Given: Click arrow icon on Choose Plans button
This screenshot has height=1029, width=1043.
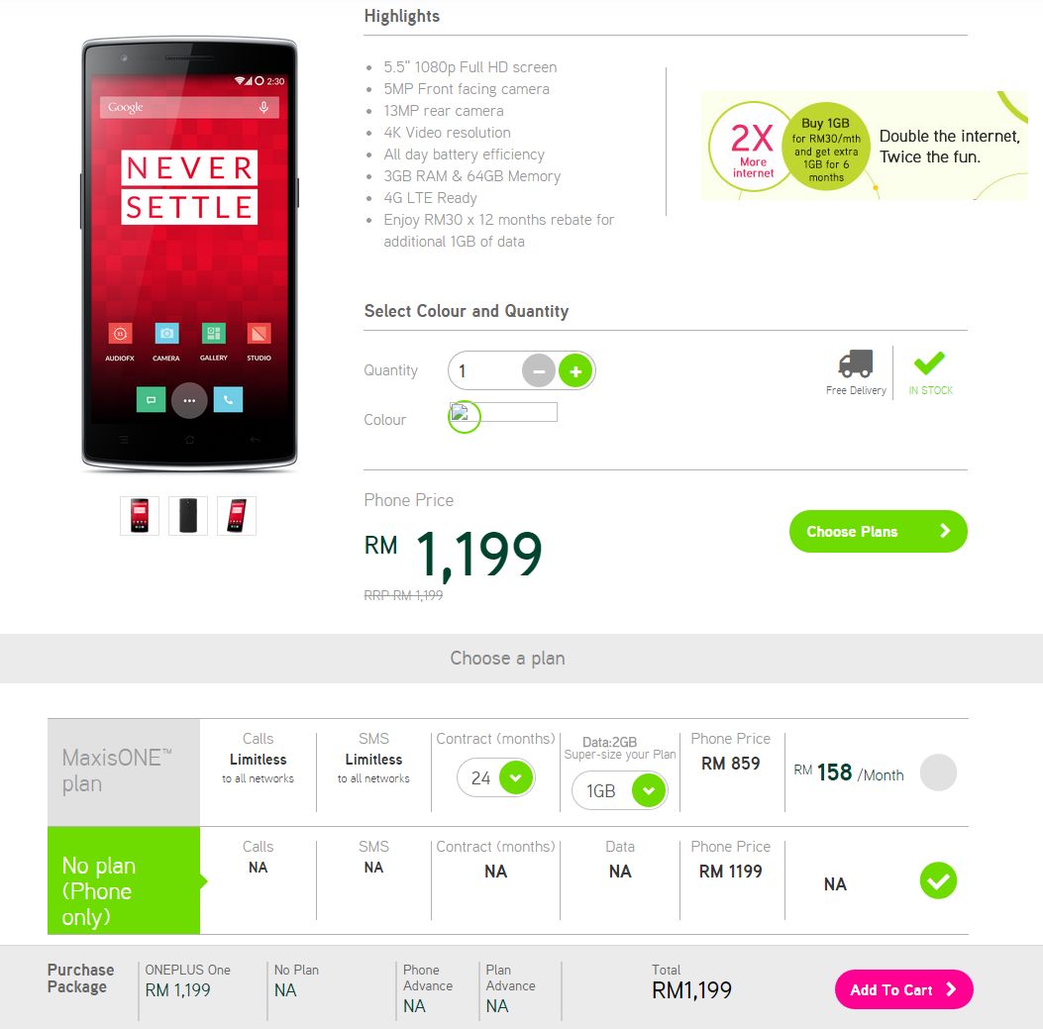Looking at the screenshot, I should [945, 531].
